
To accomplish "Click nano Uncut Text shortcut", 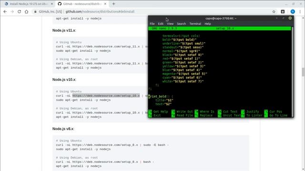I will (x=229, y=115).
